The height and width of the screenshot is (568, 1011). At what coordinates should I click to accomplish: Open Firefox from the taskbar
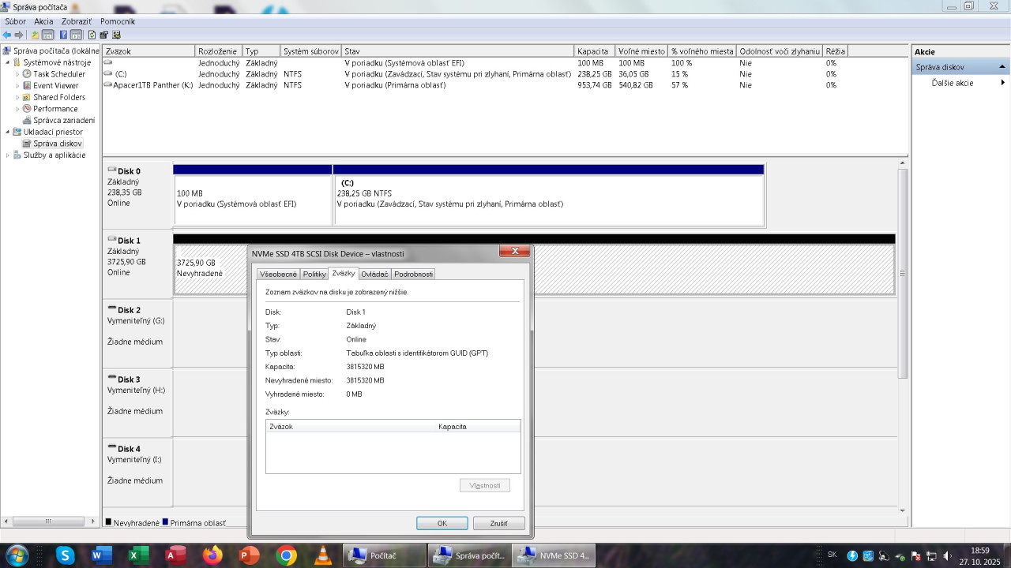(212, 555)
